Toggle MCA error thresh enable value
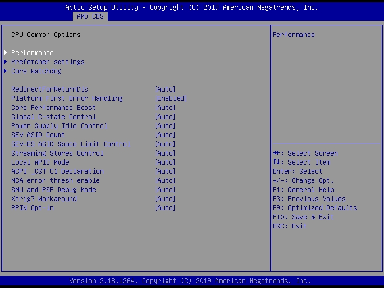This screenshot has height=288, width=384. pyautogui.click(x=165, y=180)
